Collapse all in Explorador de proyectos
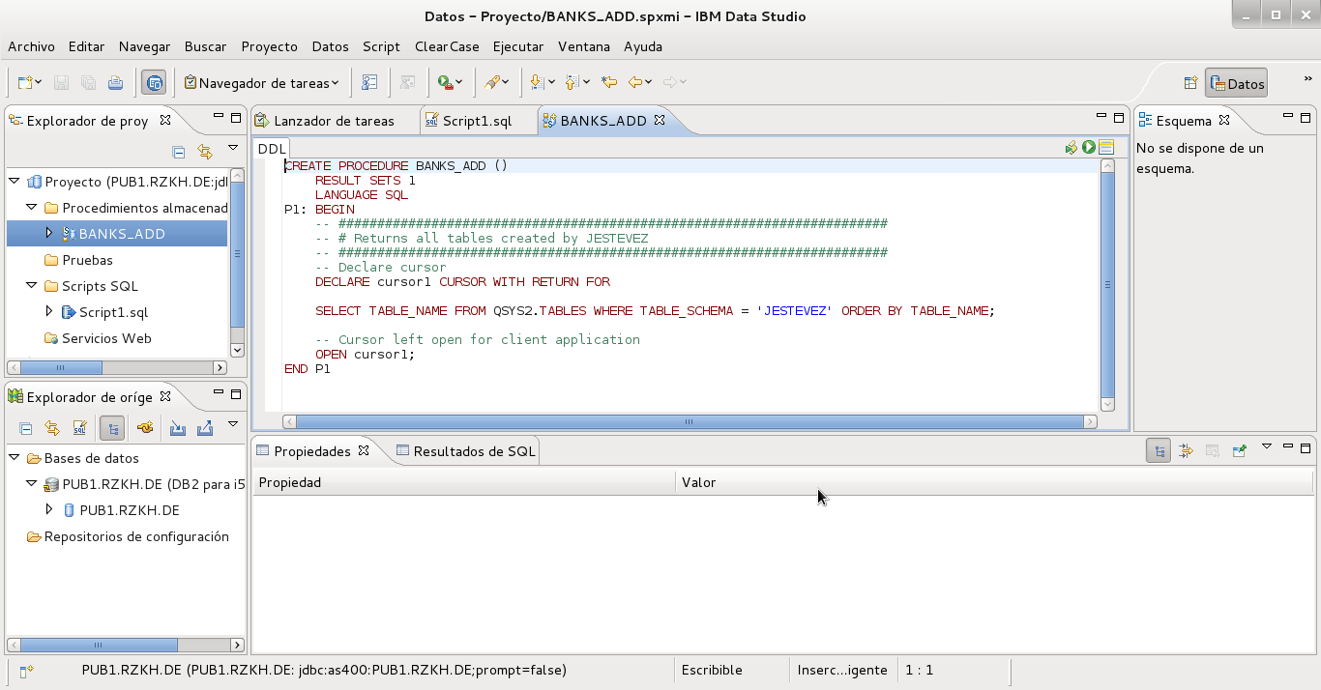Screen dimensions: 1321x690 [178, 152]
